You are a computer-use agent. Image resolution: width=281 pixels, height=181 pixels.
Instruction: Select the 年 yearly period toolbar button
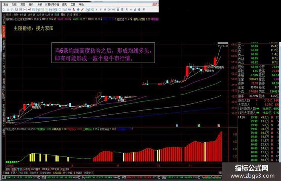pos(144,10)
